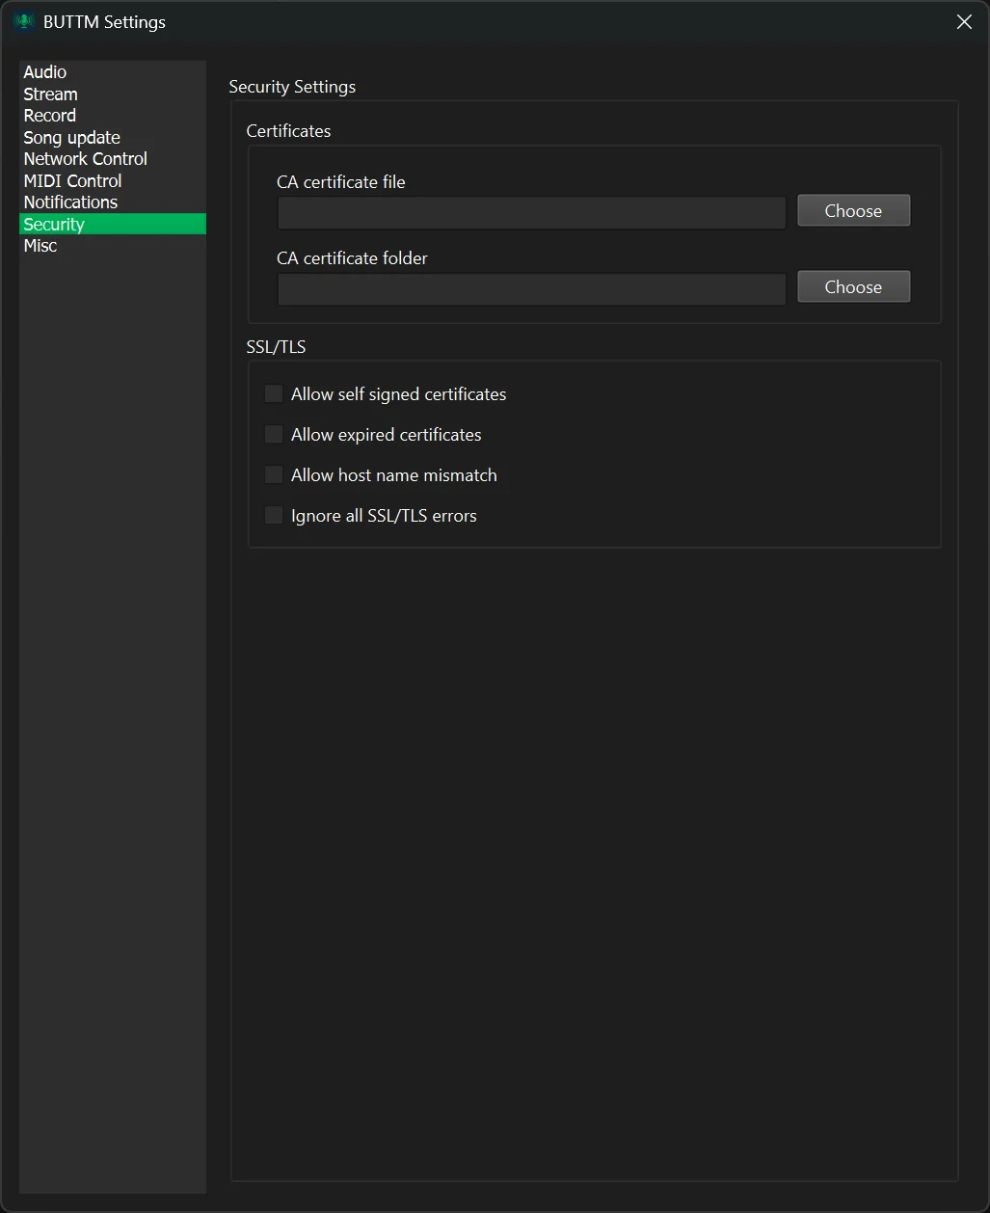Enable ignoring all SSL/TLS errors
The image size is (990, 1213).
pos(273,515)
